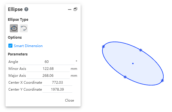Select the partial ellipse arc type icon

(x=24, y=28)
